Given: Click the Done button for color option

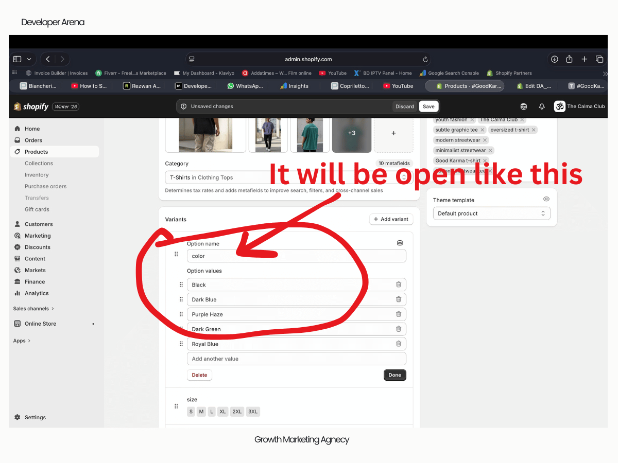Looking at the screenshot, I should tap(394, 375).
